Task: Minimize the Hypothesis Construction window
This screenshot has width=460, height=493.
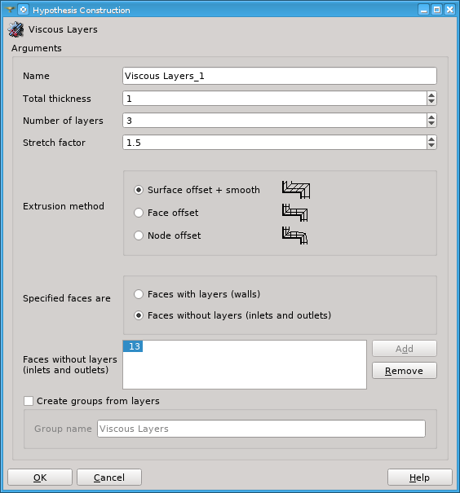Action: (423, 10)
